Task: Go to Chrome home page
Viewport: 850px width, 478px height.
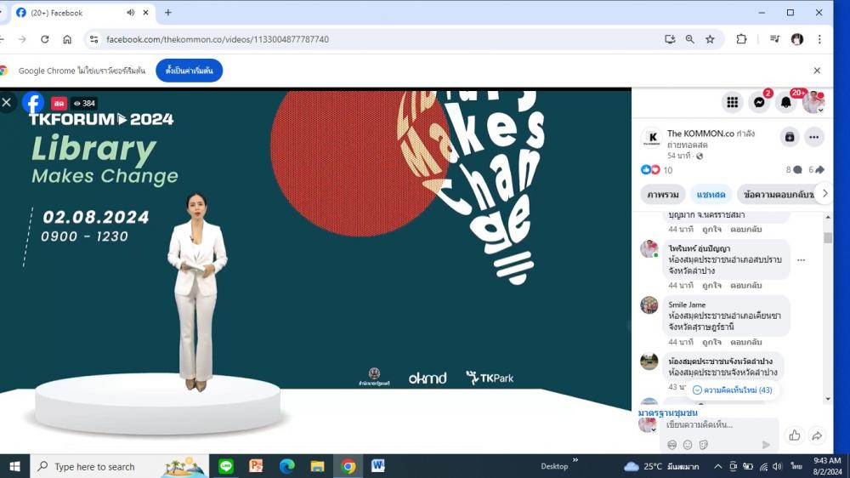Action: (x=67, y=39)
